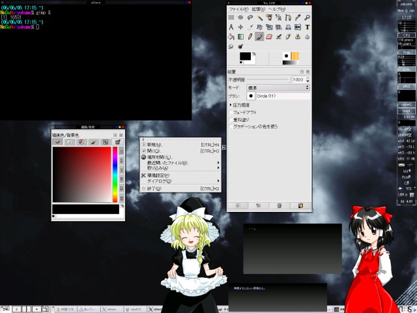Image resolution: width=417 pixels, height=313 pixels.
Task: Click the toolbox foreground black color swatch
Action: [245, 56]
